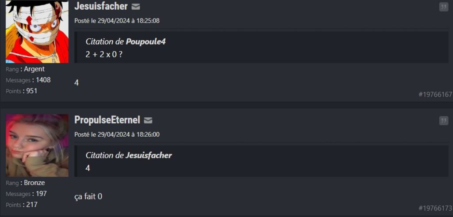Send a private message to PropulseEternel
Screen dimensions: 453x217
click(x=148, y=120)
